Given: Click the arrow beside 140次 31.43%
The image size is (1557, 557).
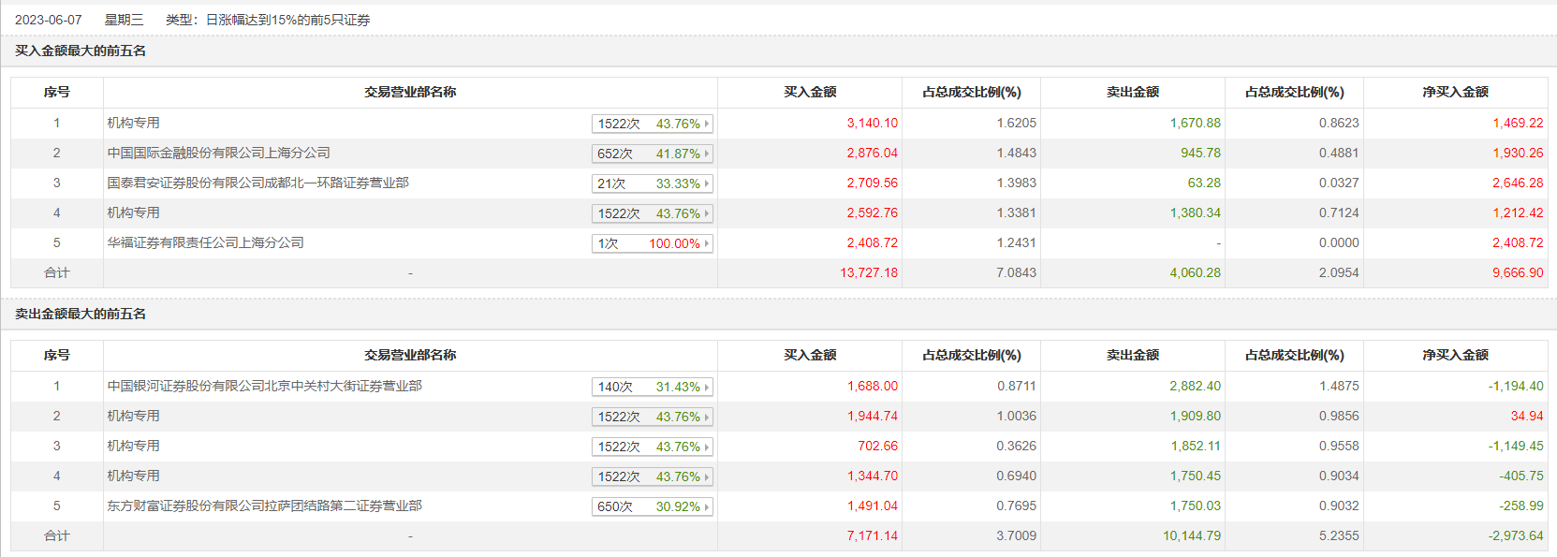Looking at the screenshot, I should point(707,387).
